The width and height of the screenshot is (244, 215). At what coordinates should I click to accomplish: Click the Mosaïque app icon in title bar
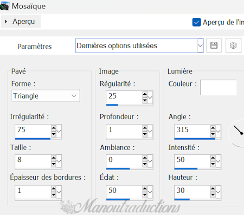[4, 6]
